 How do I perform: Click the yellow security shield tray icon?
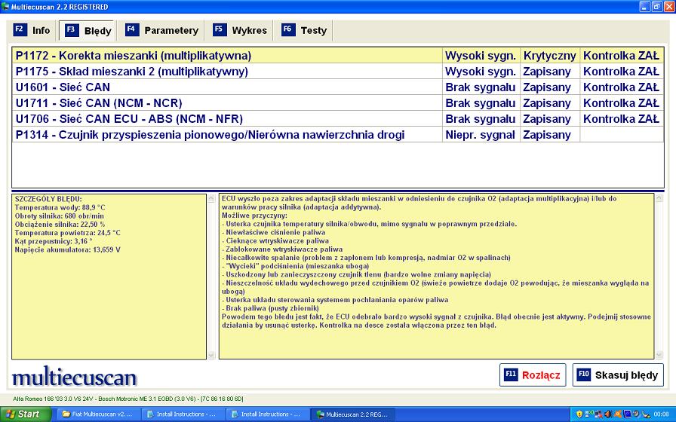[x=579, y=414]
